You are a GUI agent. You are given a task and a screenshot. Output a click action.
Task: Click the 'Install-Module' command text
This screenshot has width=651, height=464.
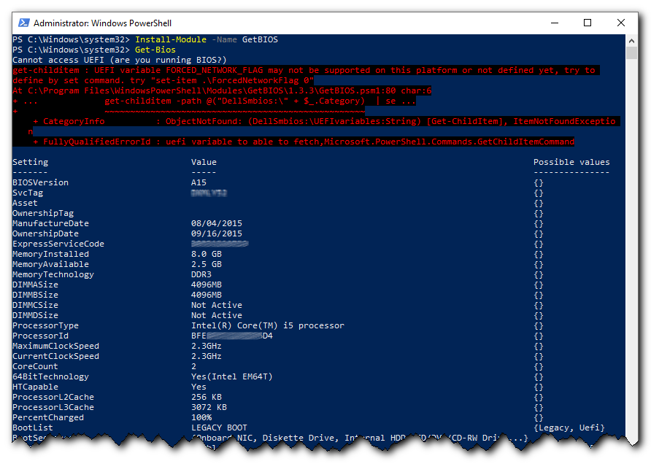(x=171, y=39)
